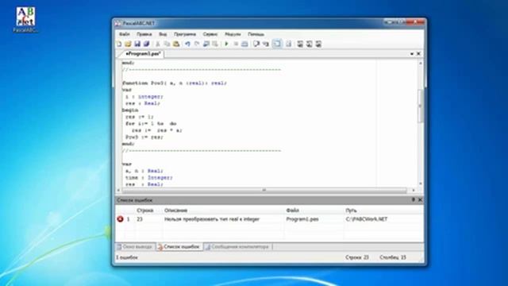Place cursor on the function Pro3 declaration
The image size is (508, 286).
tap(175, 83)
